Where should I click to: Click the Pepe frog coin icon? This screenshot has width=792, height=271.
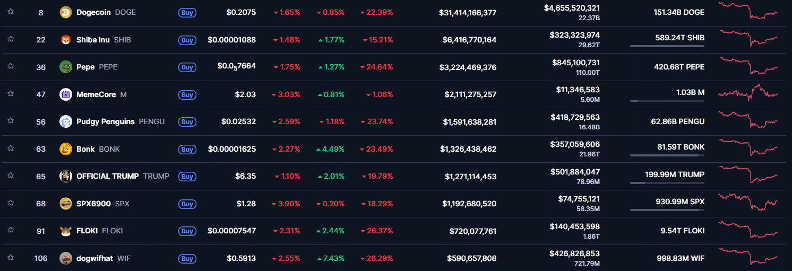66,67
